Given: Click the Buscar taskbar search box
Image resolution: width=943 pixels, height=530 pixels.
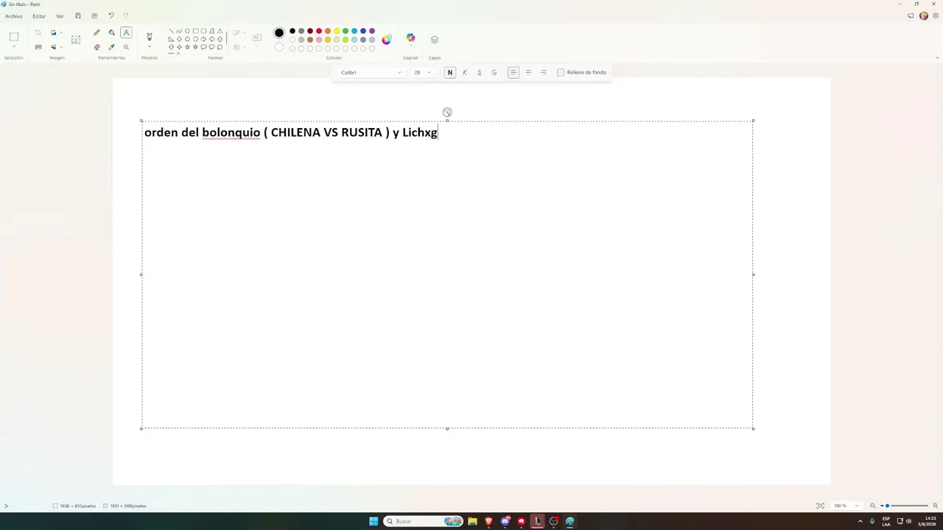Looking at the screenshot, I should pyautogui.click(x=423, y=521).
